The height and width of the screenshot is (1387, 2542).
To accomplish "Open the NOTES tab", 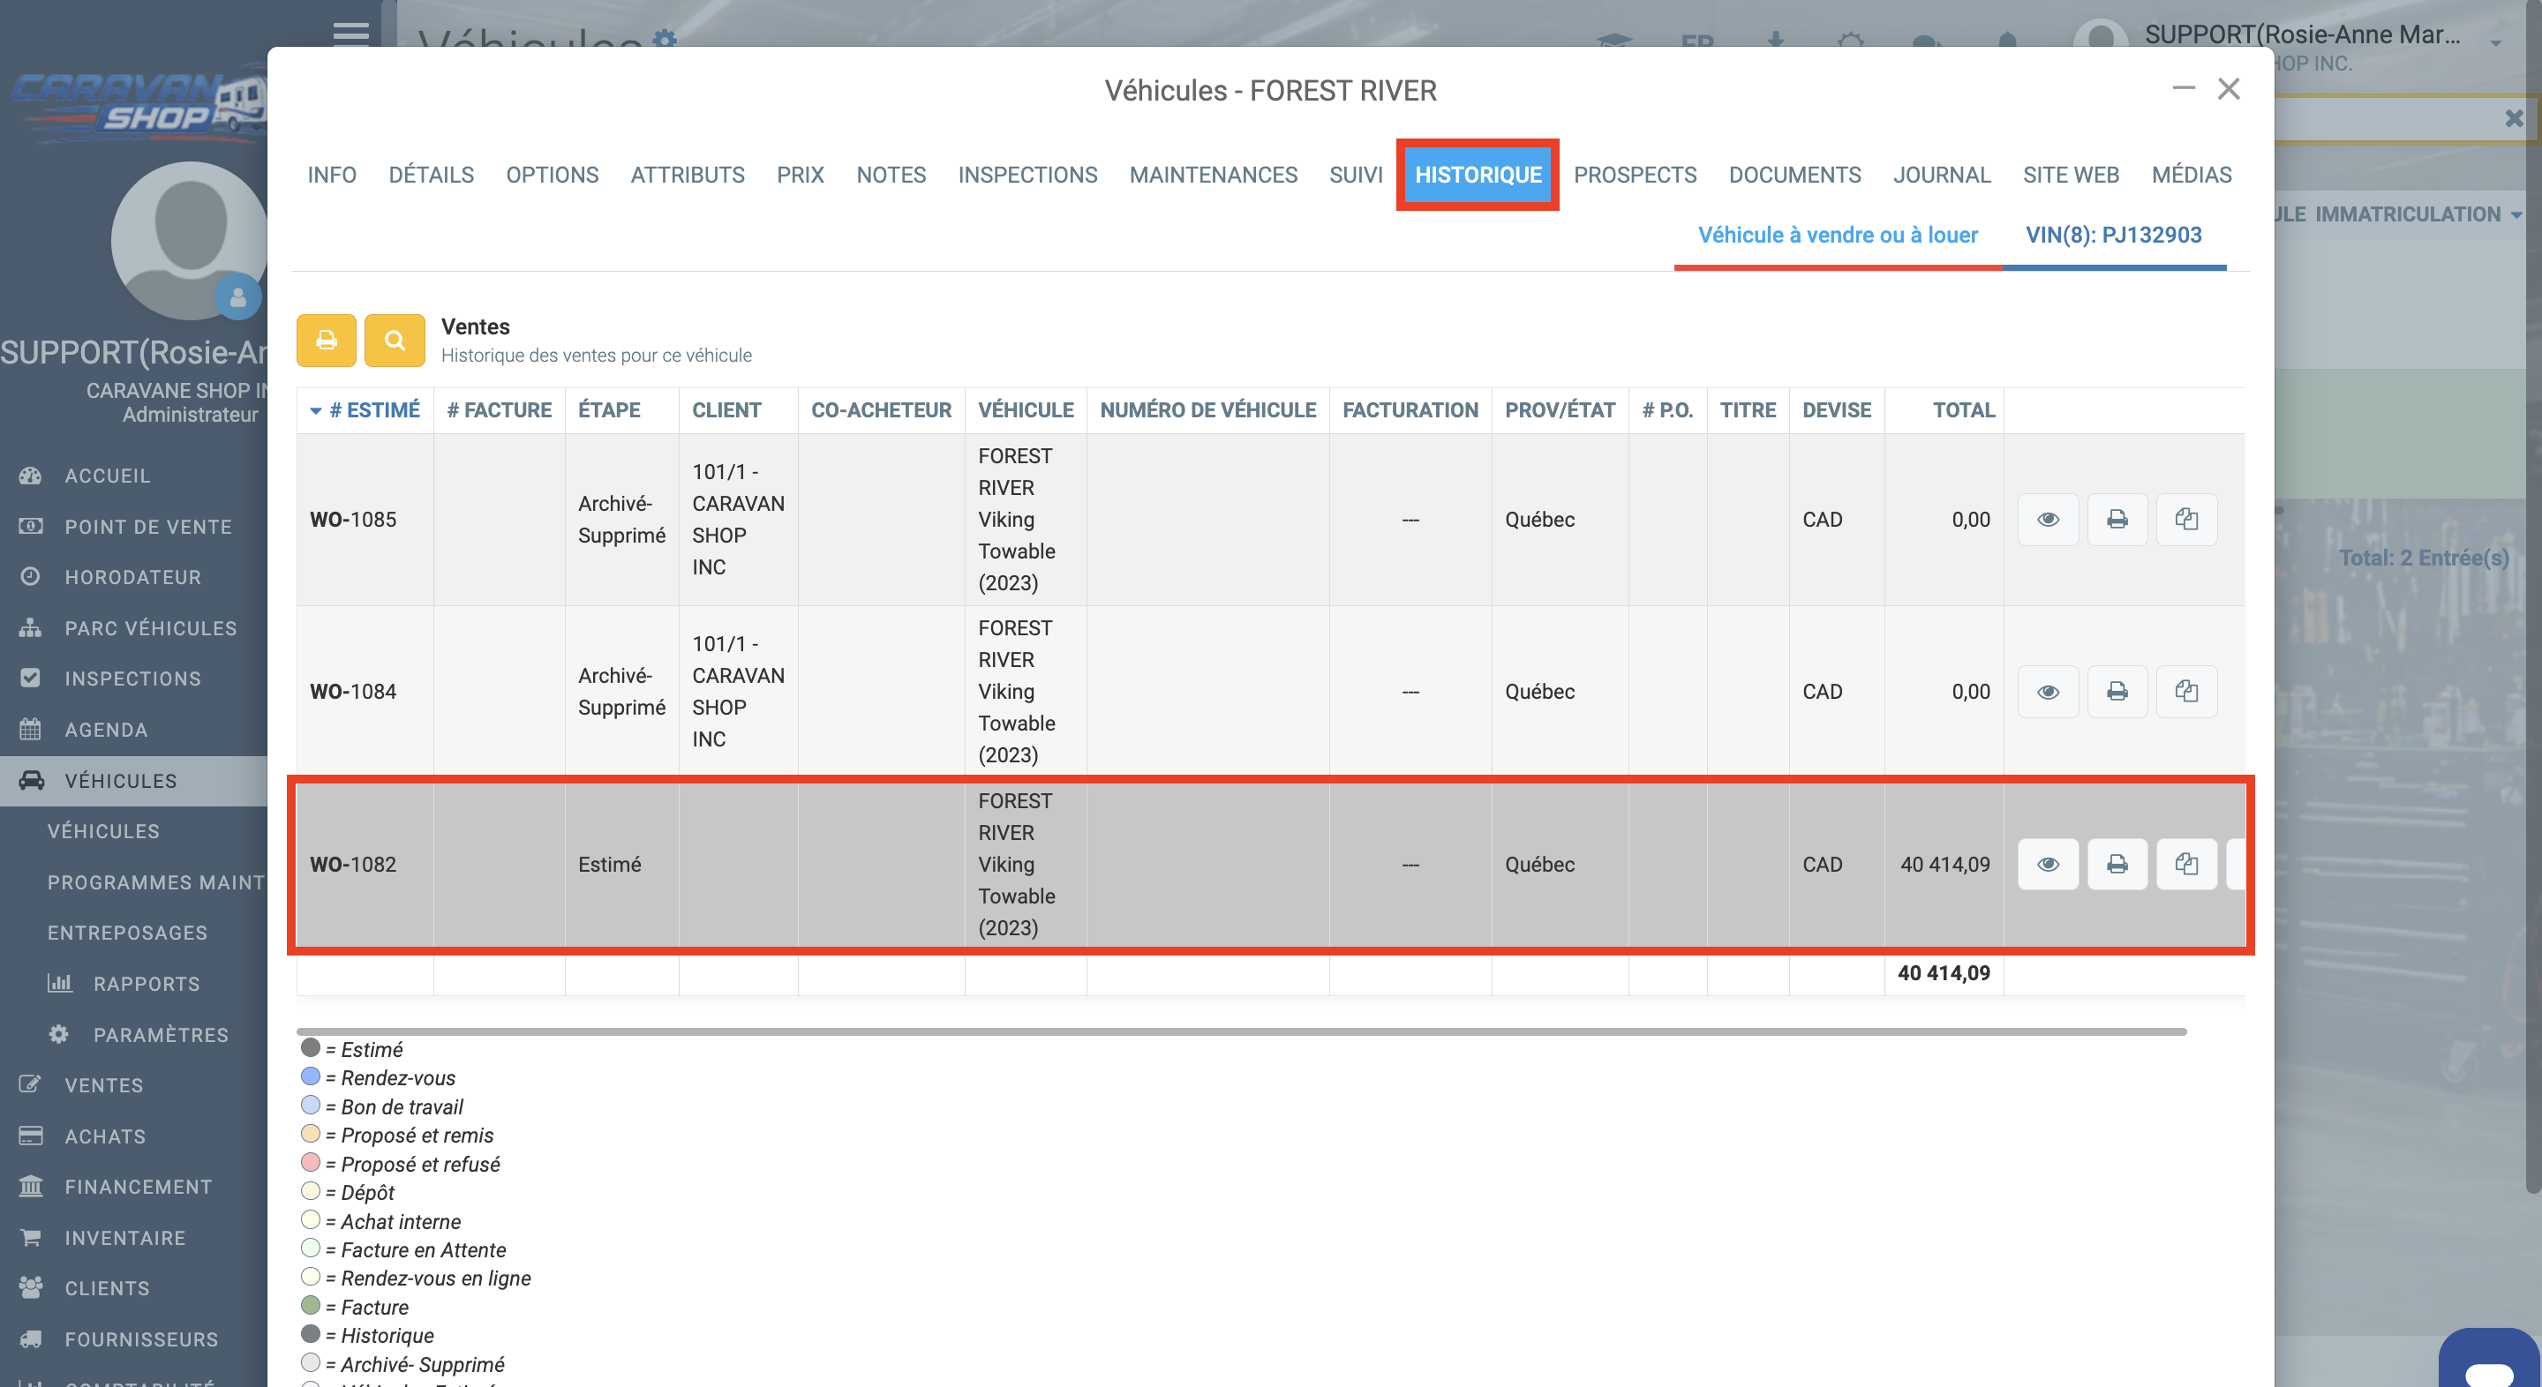I will coord(891,175).
